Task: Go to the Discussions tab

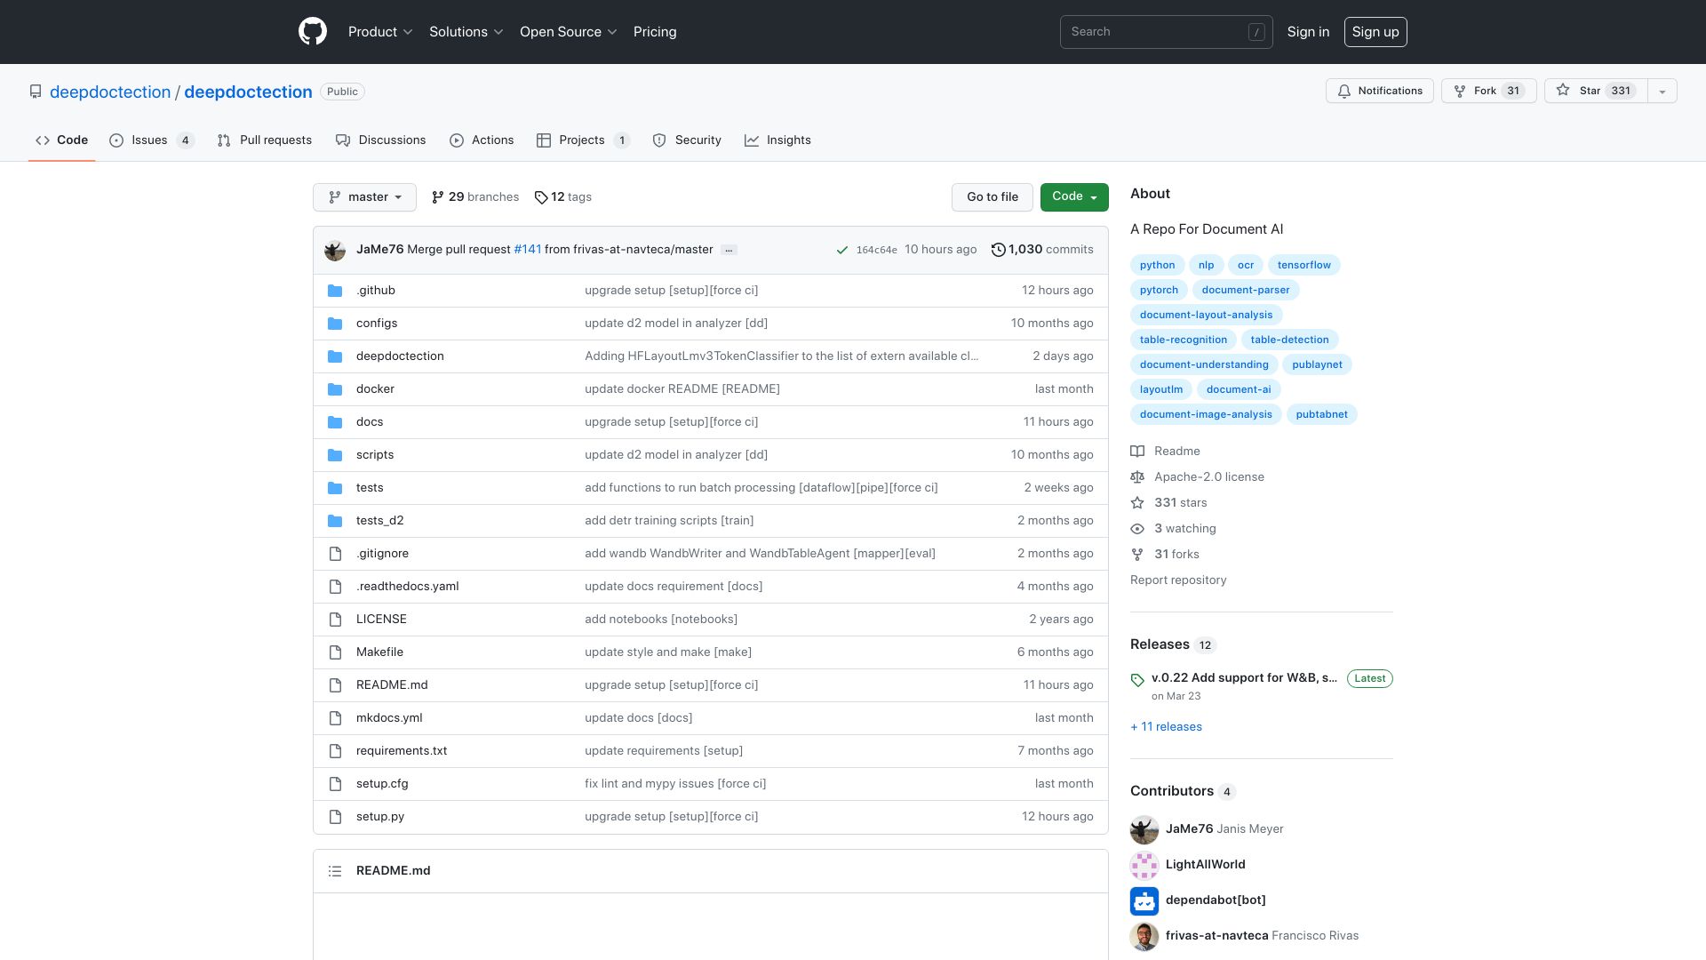Action: (381, 140)
